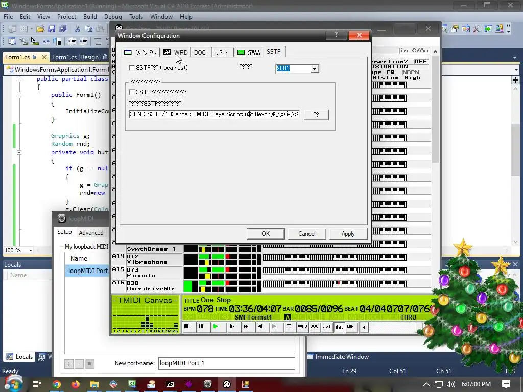523x392 pixels.
Task: Click the volume speaker tray icon
Action: pos(451,384)
